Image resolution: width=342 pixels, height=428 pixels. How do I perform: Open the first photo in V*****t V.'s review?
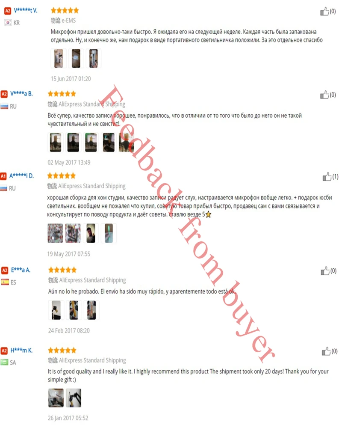[x=59, y=58]
